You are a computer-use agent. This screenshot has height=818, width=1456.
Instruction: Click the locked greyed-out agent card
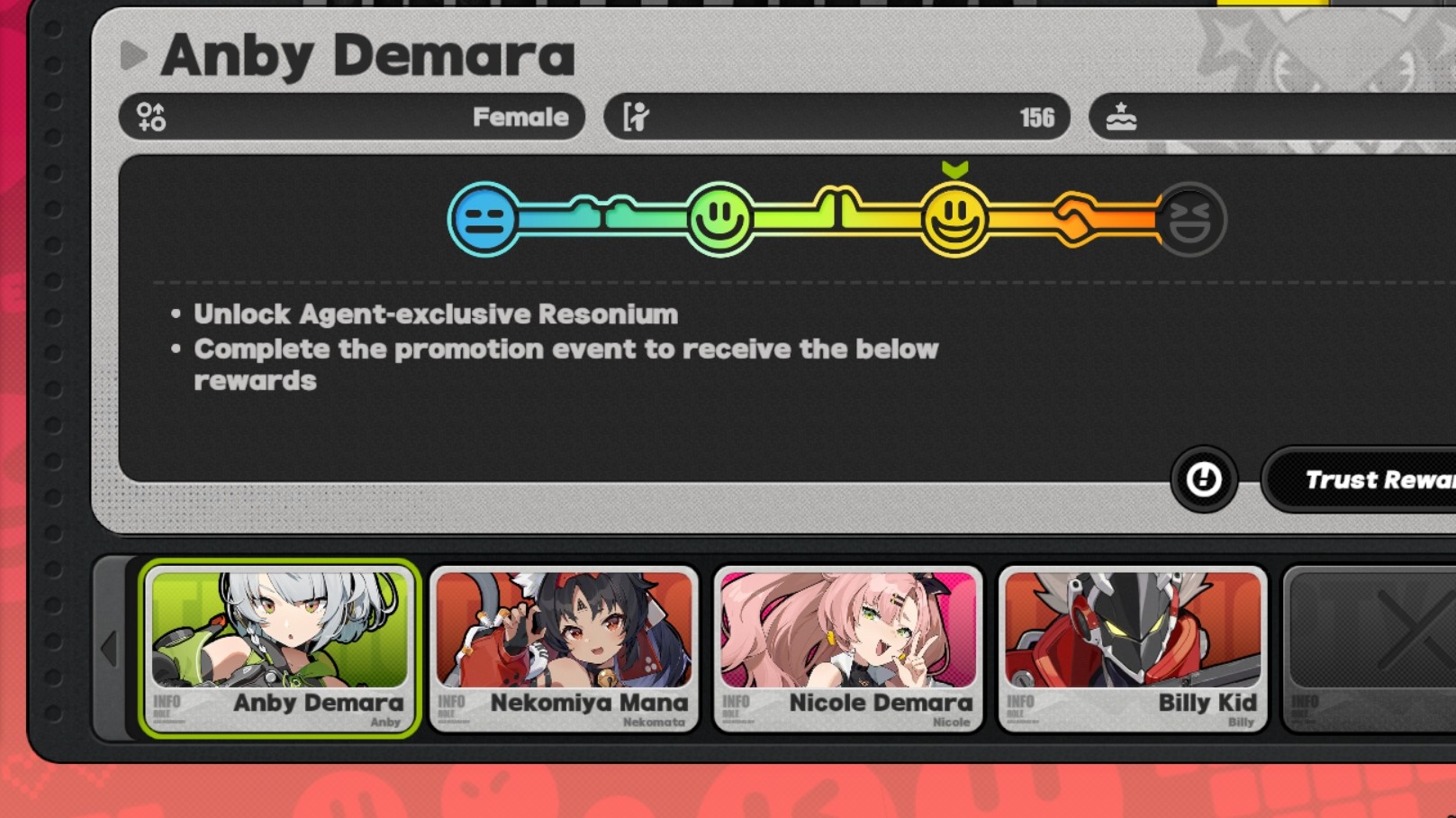[x=1370, y=649]
